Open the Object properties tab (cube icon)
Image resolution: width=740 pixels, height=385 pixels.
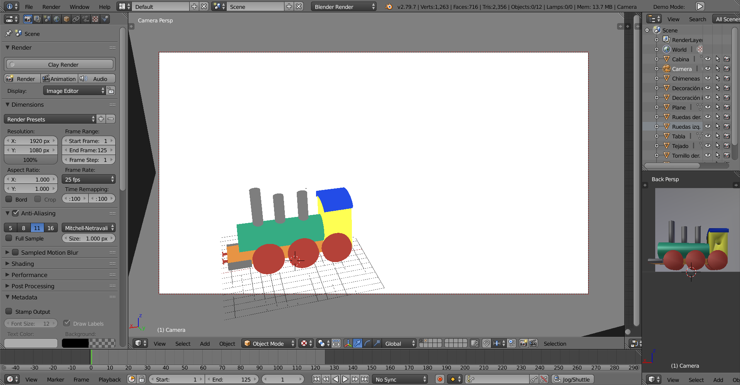pos(66,19)
